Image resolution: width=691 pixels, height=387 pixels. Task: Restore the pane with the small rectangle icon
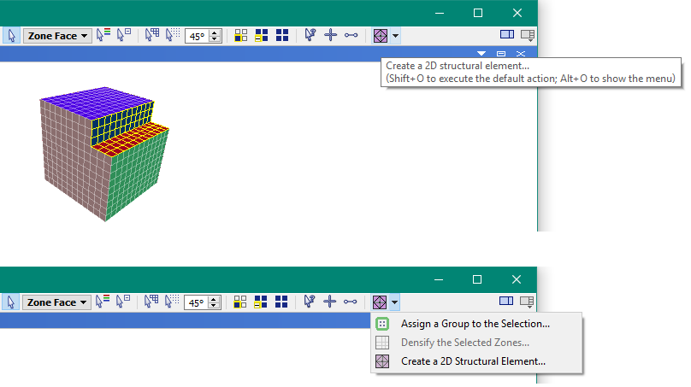(x=501, y=54)
